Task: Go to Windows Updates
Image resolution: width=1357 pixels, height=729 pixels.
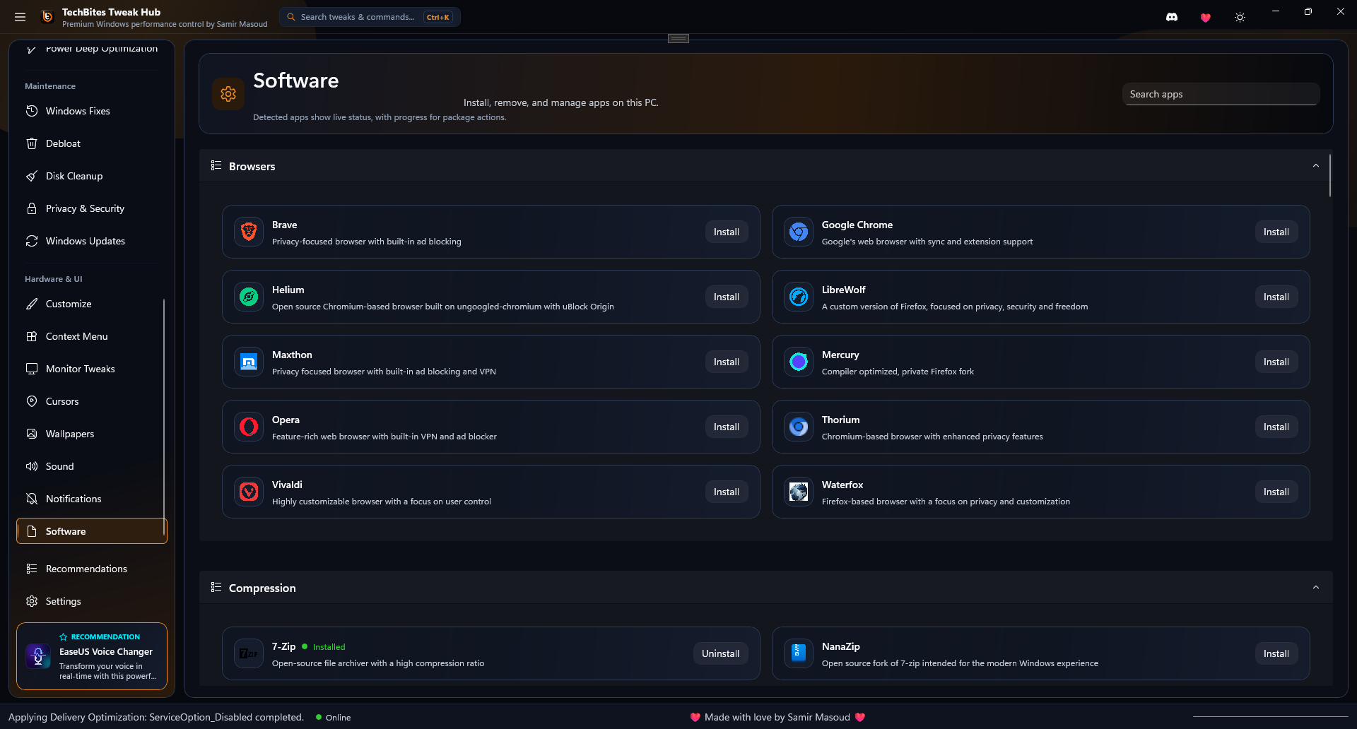Action: (91, 241)
